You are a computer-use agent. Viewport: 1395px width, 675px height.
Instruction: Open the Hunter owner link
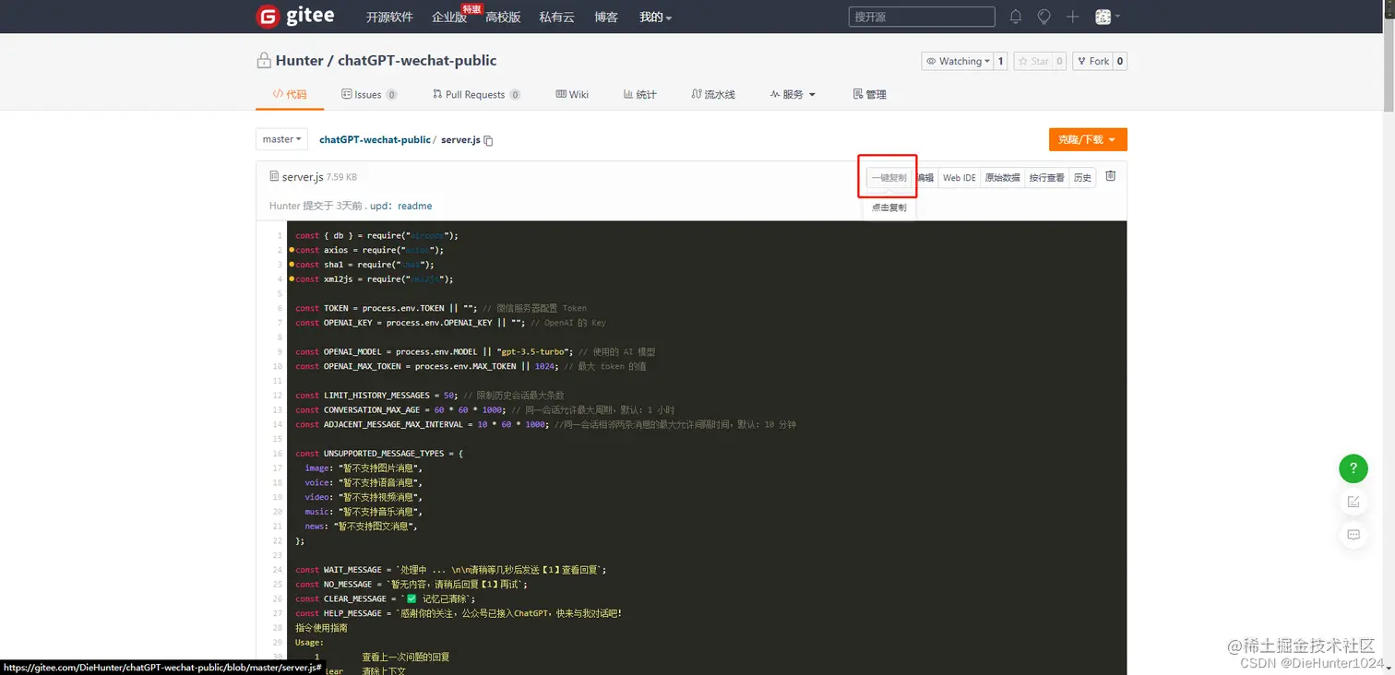click(x=299, y=61)
